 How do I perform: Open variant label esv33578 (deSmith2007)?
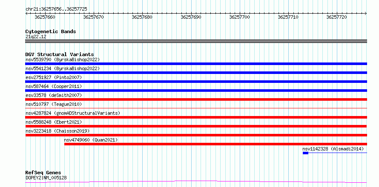(x=54, y=95)
